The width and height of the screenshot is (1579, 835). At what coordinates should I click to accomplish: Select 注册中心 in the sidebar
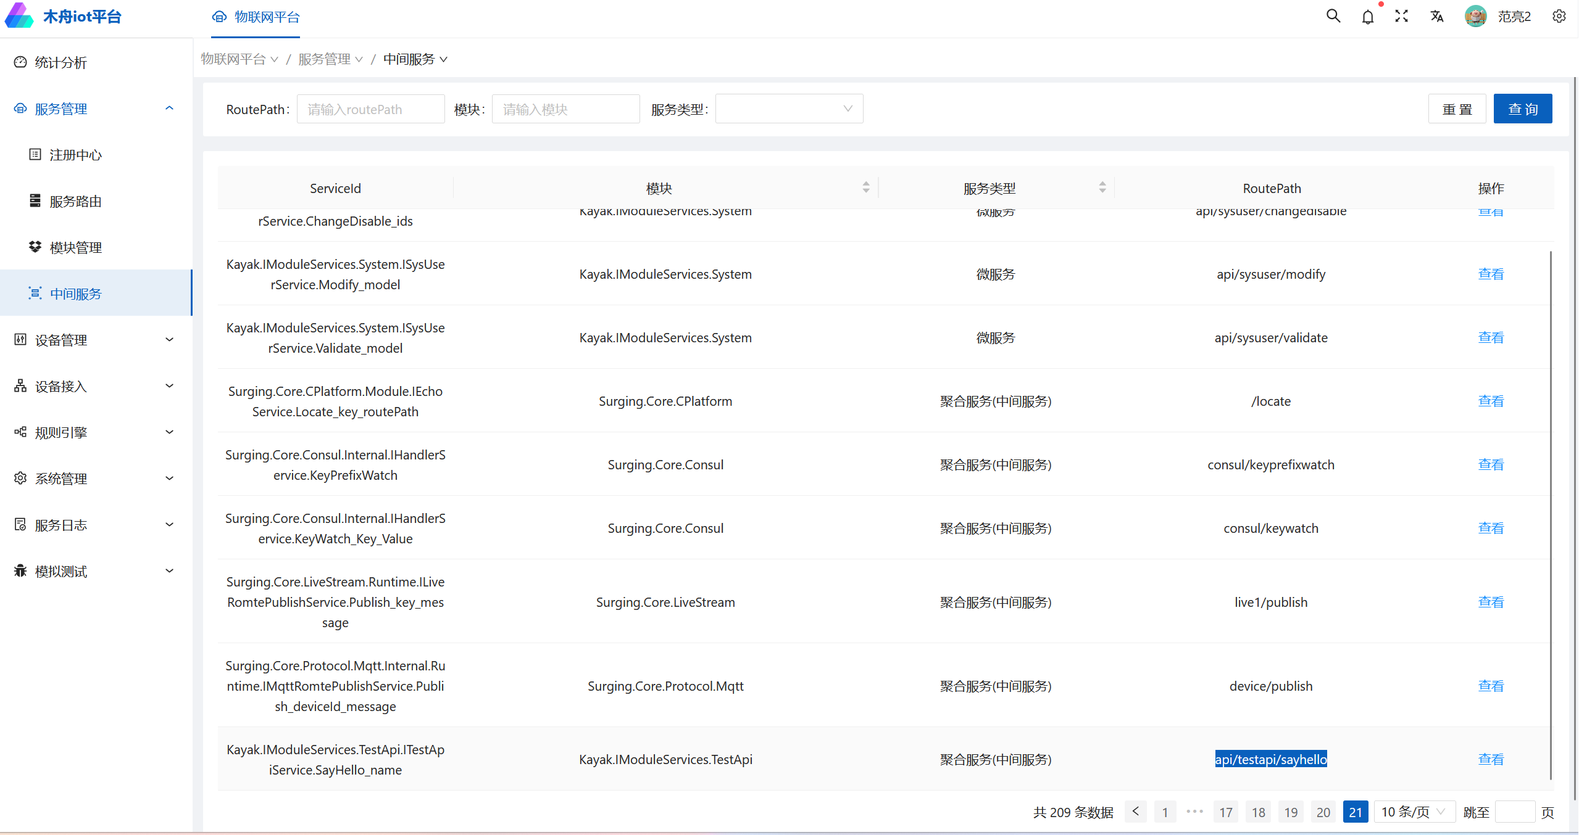75,155
